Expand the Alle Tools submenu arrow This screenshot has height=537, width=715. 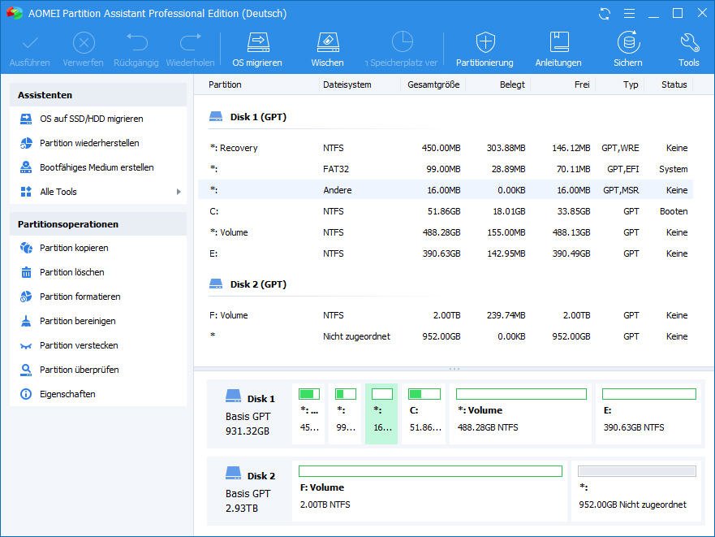[179, 192]
